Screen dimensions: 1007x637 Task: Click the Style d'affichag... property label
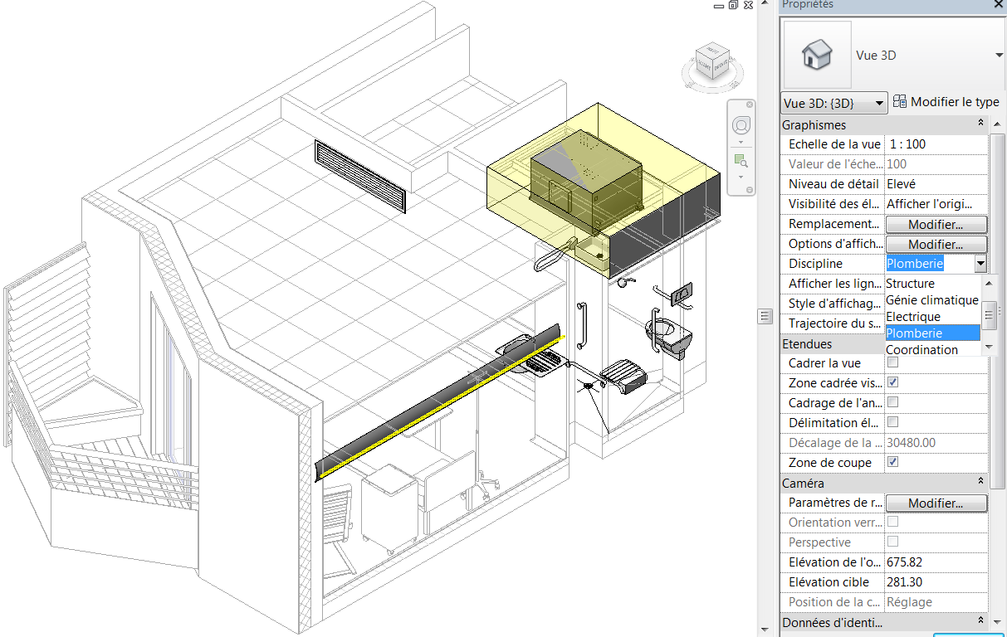pos(833,304)
